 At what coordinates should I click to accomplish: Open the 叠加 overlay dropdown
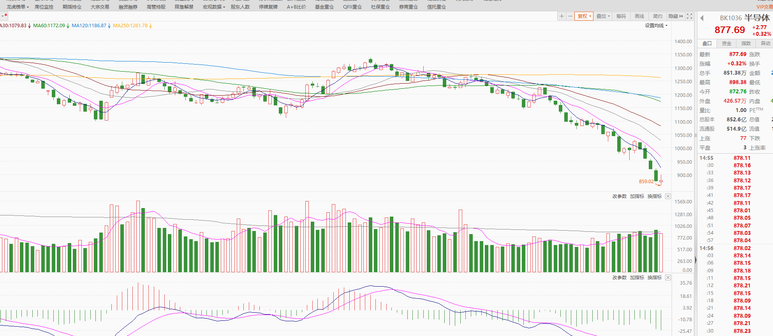coord(603,16)
